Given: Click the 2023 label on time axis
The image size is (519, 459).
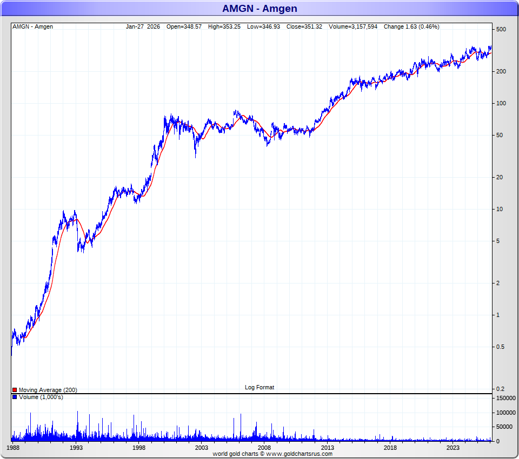Looking at the screenshot, I should click(x=453, y=448).
